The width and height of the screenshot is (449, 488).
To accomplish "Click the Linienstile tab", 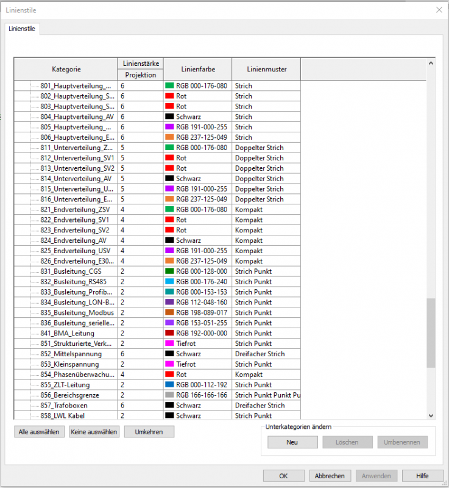I will pyautogui.click(x=21, y=29).
